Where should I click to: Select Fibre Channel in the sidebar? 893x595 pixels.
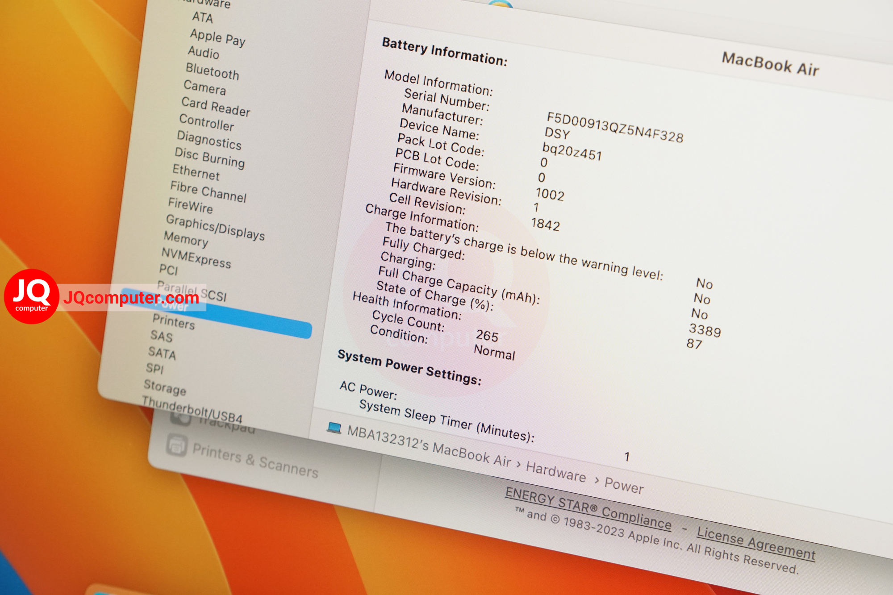(x=209, y=191)
